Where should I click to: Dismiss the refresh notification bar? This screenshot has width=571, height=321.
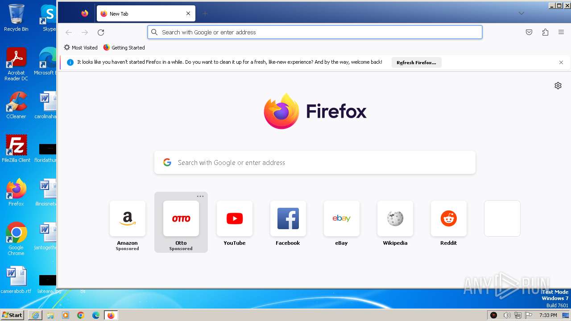(561, 62)
